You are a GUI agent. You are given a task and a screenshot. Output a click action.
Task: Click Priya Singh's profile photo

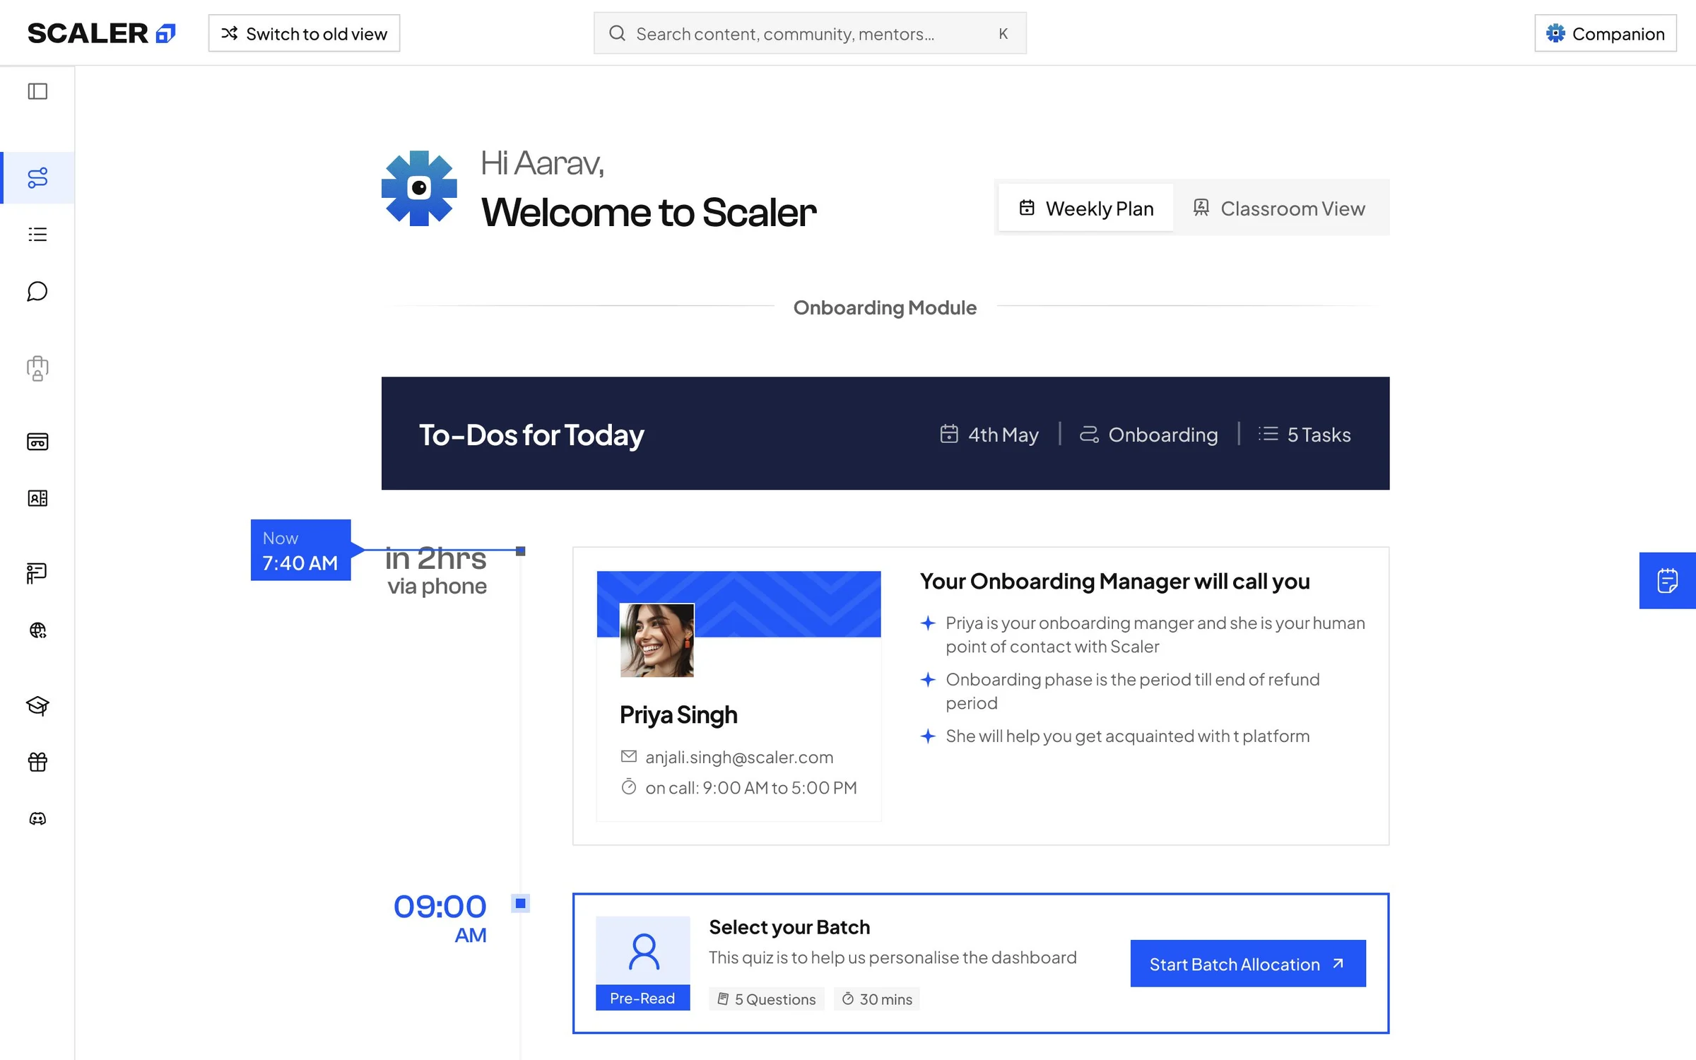click(x=657, y=640)
